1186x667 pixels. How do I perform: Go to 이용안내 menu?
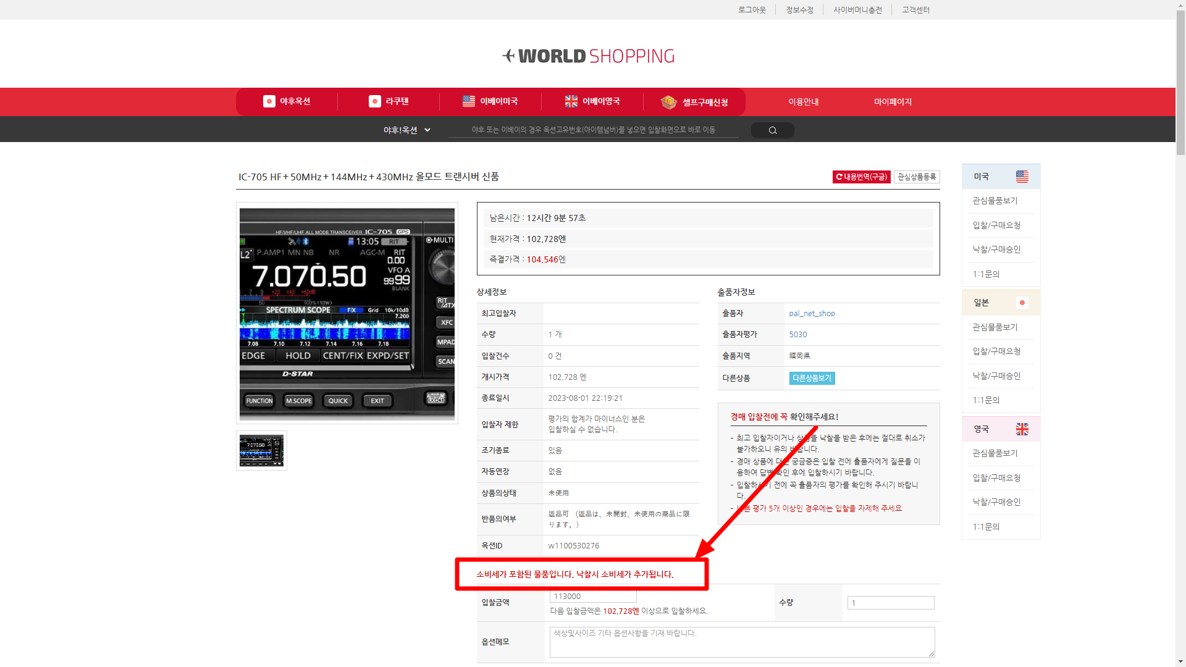(x=804, y=102)
